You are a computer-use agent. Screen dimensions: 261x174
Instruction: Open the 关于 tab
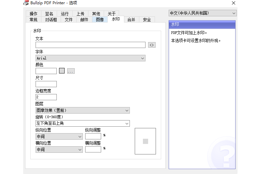pos(112,13)
